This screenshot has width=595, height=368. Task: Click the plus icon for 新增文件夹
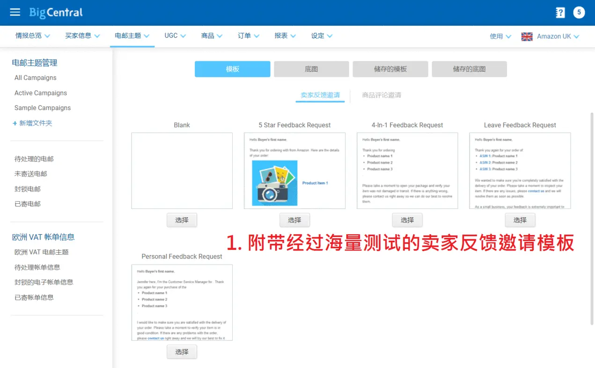tap(15, 123)
